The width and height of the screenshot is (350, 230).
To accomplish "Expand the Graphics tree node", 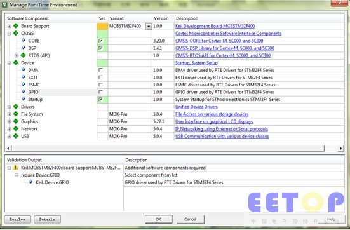I will [9, 121].
